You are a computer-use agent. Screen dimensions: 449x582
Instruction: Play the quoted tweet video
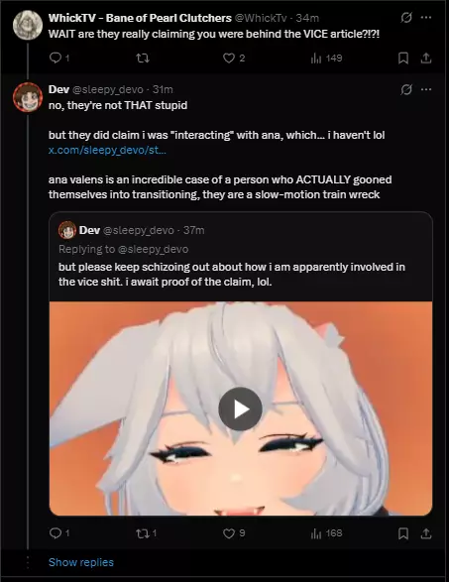click(240, 408)
